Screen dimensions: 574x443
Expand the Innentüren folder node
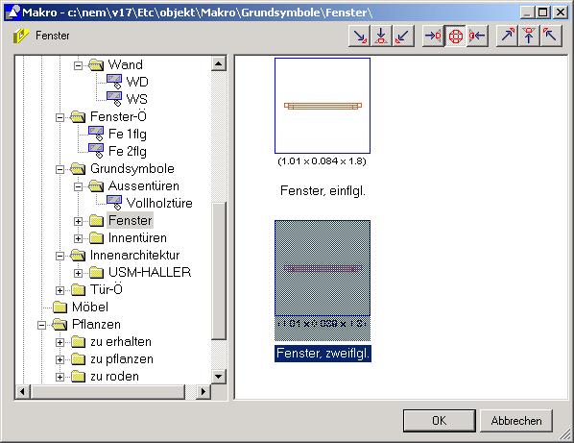pos(78,238)
